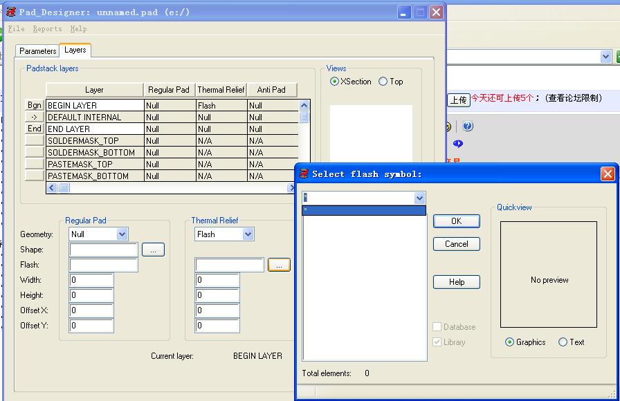
Task: Choose the Text quickview option
Action: [563, 342]
